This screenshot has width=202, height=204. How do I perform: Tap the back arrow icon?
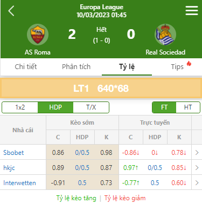11,11
